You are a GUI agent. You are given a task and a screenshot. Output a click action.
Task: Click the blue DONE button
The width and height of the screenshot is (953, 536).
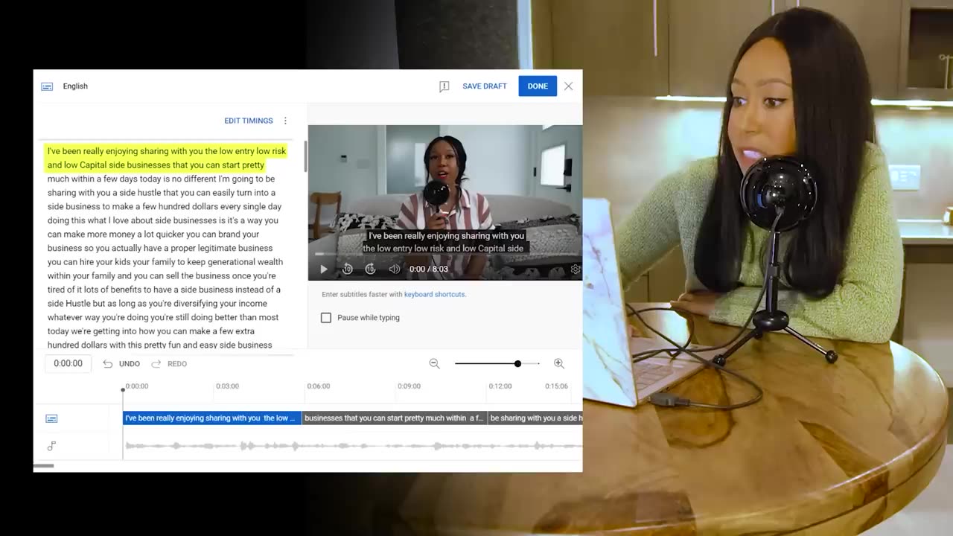[538, 86]
